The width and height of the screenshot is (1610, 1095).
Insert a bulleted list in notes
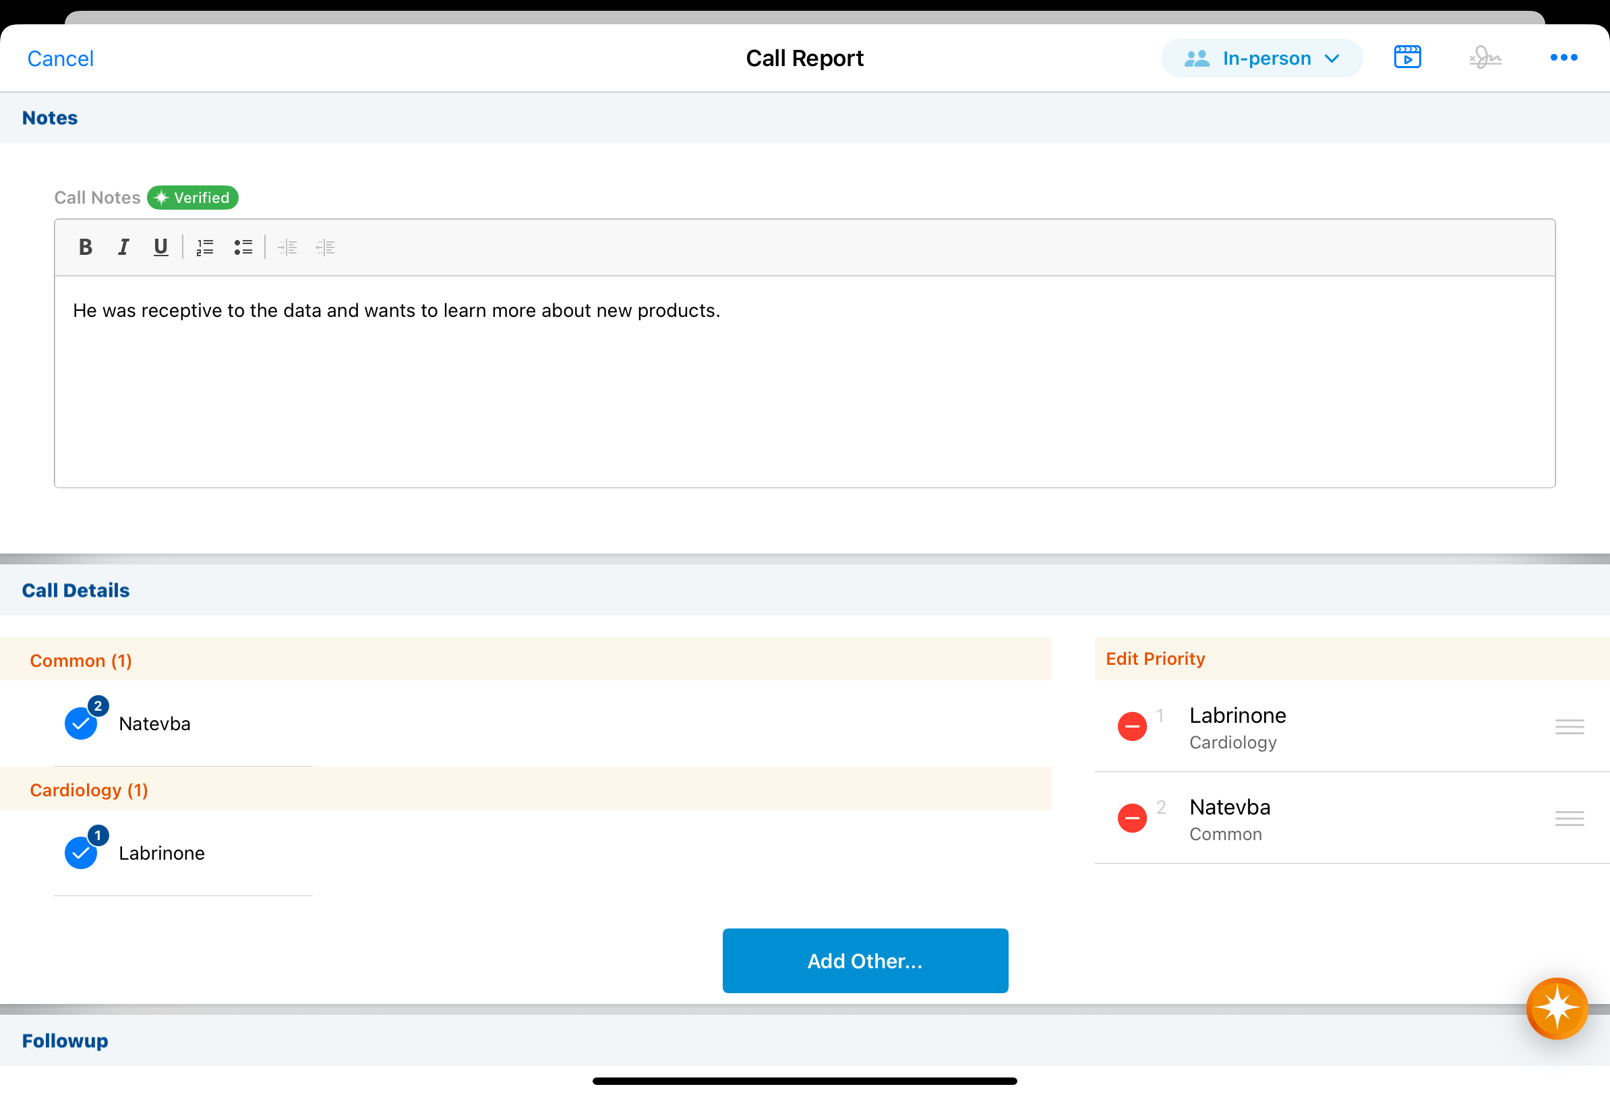[x=243, y=247]
